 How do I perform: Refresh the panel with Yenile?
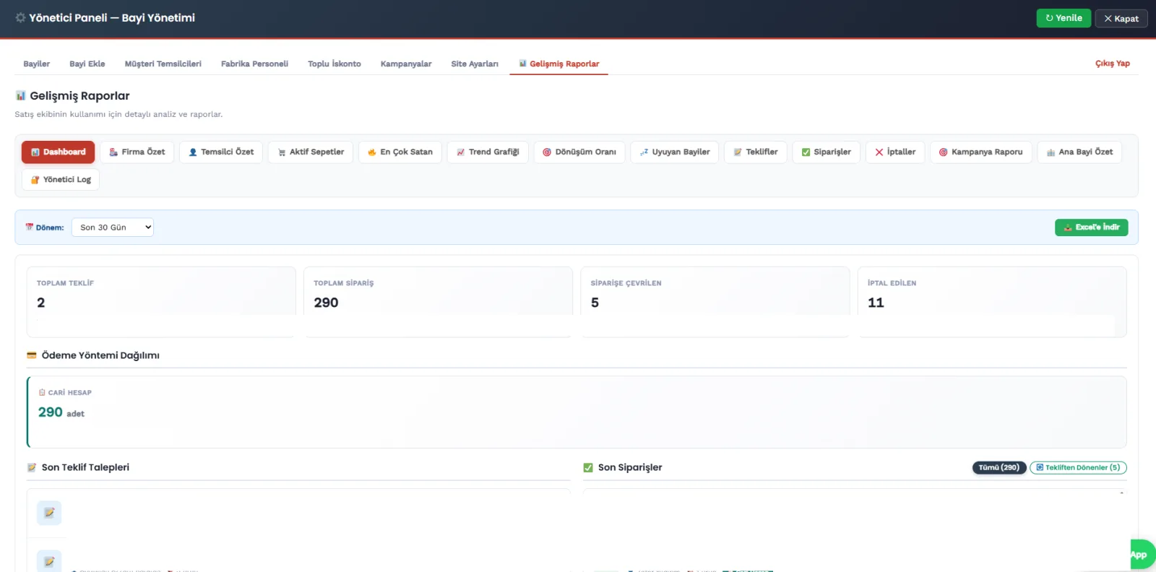(x=1064, y=18)
